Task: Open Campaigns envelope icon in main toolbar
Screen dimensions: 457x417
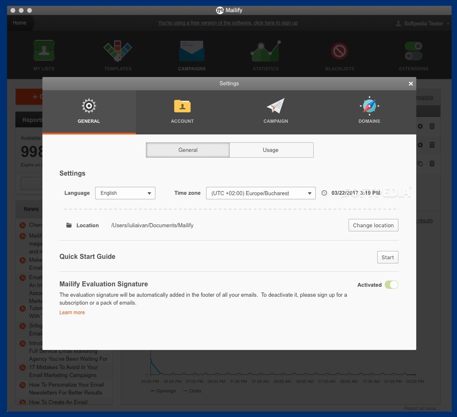Action: pyautogui.click(x=192, y=51)
